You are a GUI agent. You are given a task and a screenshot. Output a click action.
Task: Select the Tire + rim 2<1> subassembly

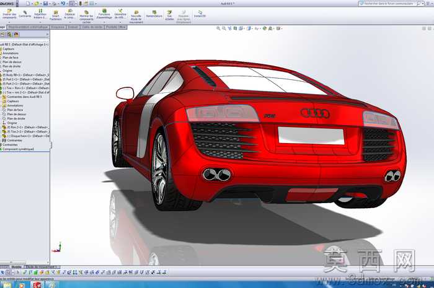(x=26, y=92)
